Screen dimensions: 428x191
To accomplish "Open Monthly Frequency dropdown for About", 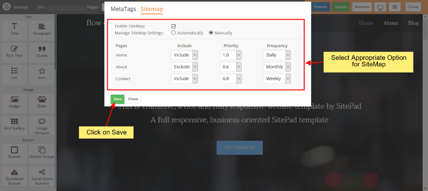I will (x=277, y=67).
